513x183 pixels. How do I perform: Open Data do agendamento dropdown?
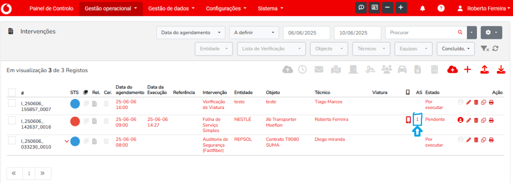coord(191,32)
